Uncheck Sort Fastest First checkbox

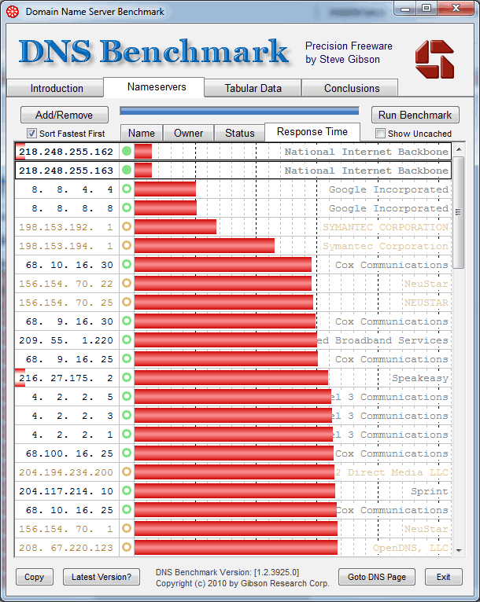[31, 134]
